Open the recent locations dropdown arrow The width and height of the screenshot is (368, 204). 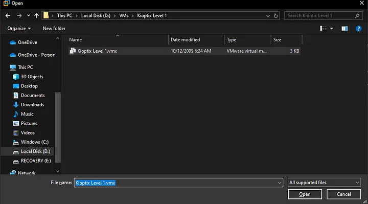[29, 16]
